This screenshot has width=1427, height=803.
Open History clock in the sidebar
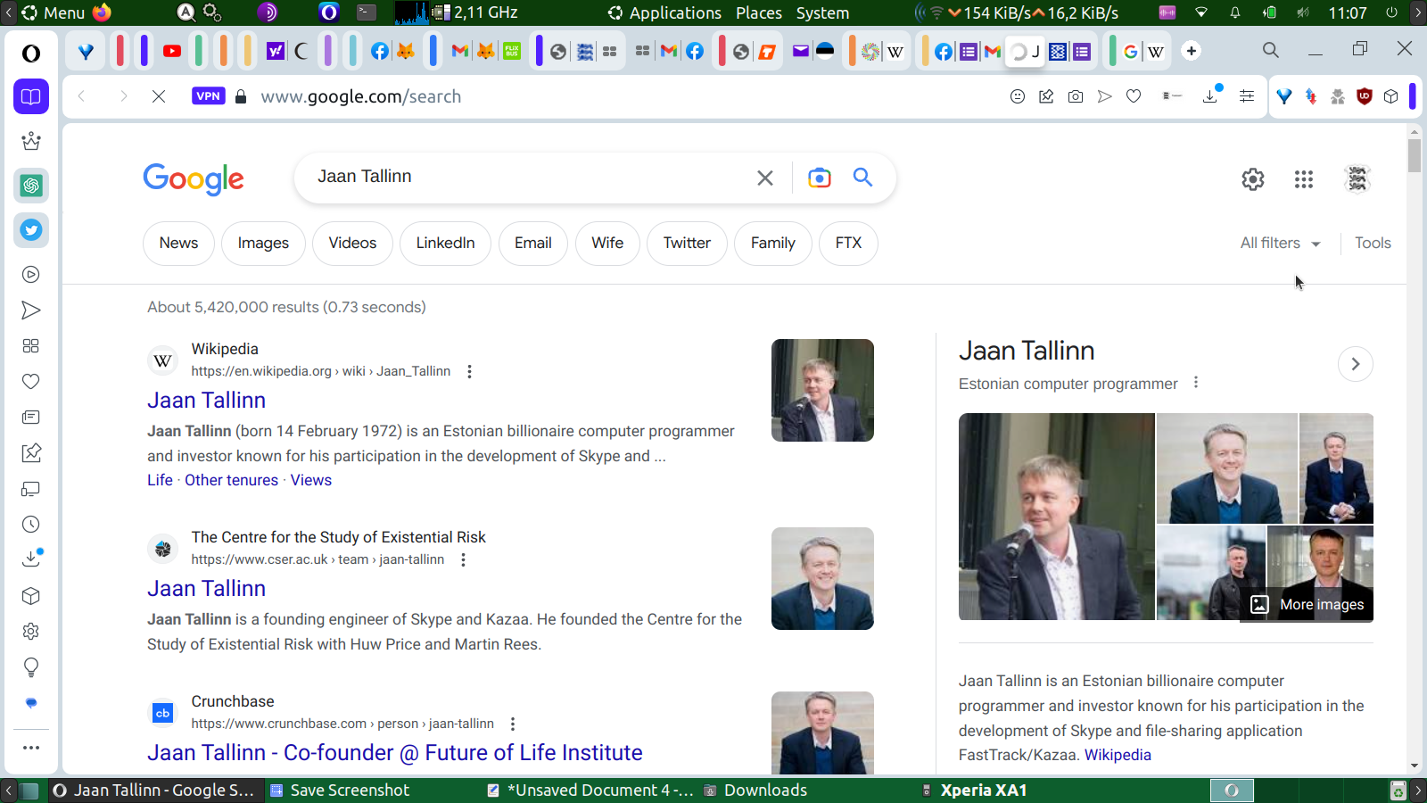[31, 525]
